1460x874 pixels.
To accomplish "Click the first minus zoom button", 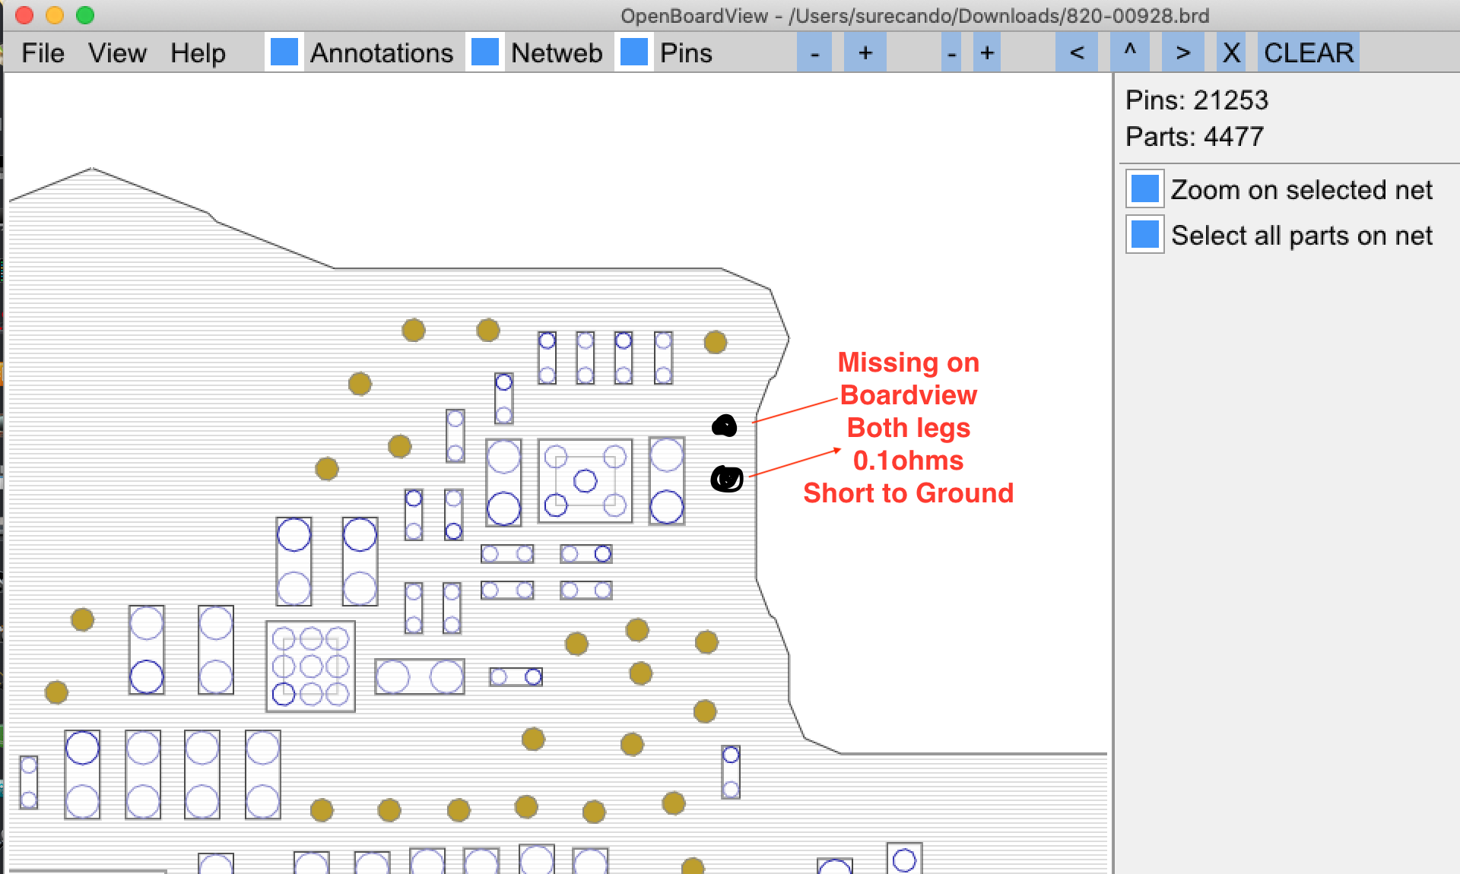I will (x=814, y=53).
